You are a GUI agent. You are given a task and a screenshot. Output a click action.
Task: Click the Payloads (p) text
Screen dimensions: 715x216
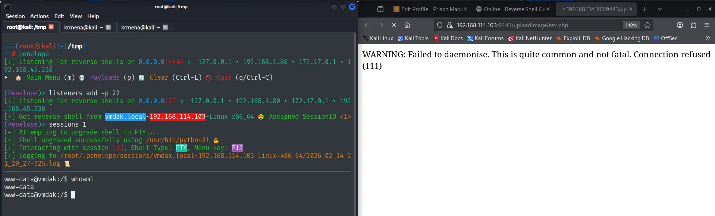(x=112, y=77)
